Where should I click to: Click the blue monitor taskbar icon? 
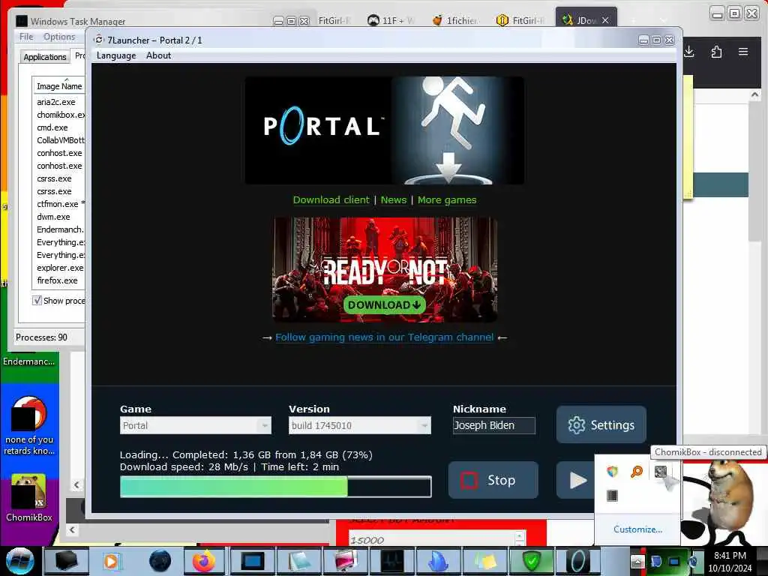point(252,561)
